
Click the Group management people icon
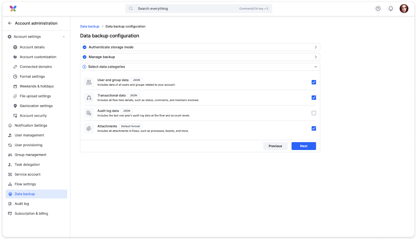(x=10, y=155)
